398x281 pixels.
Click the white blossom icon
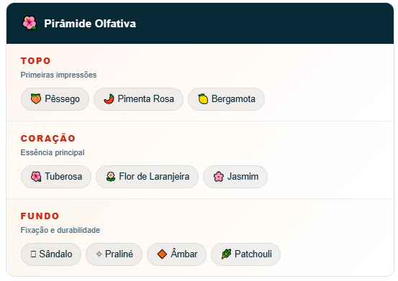(111, 176)
